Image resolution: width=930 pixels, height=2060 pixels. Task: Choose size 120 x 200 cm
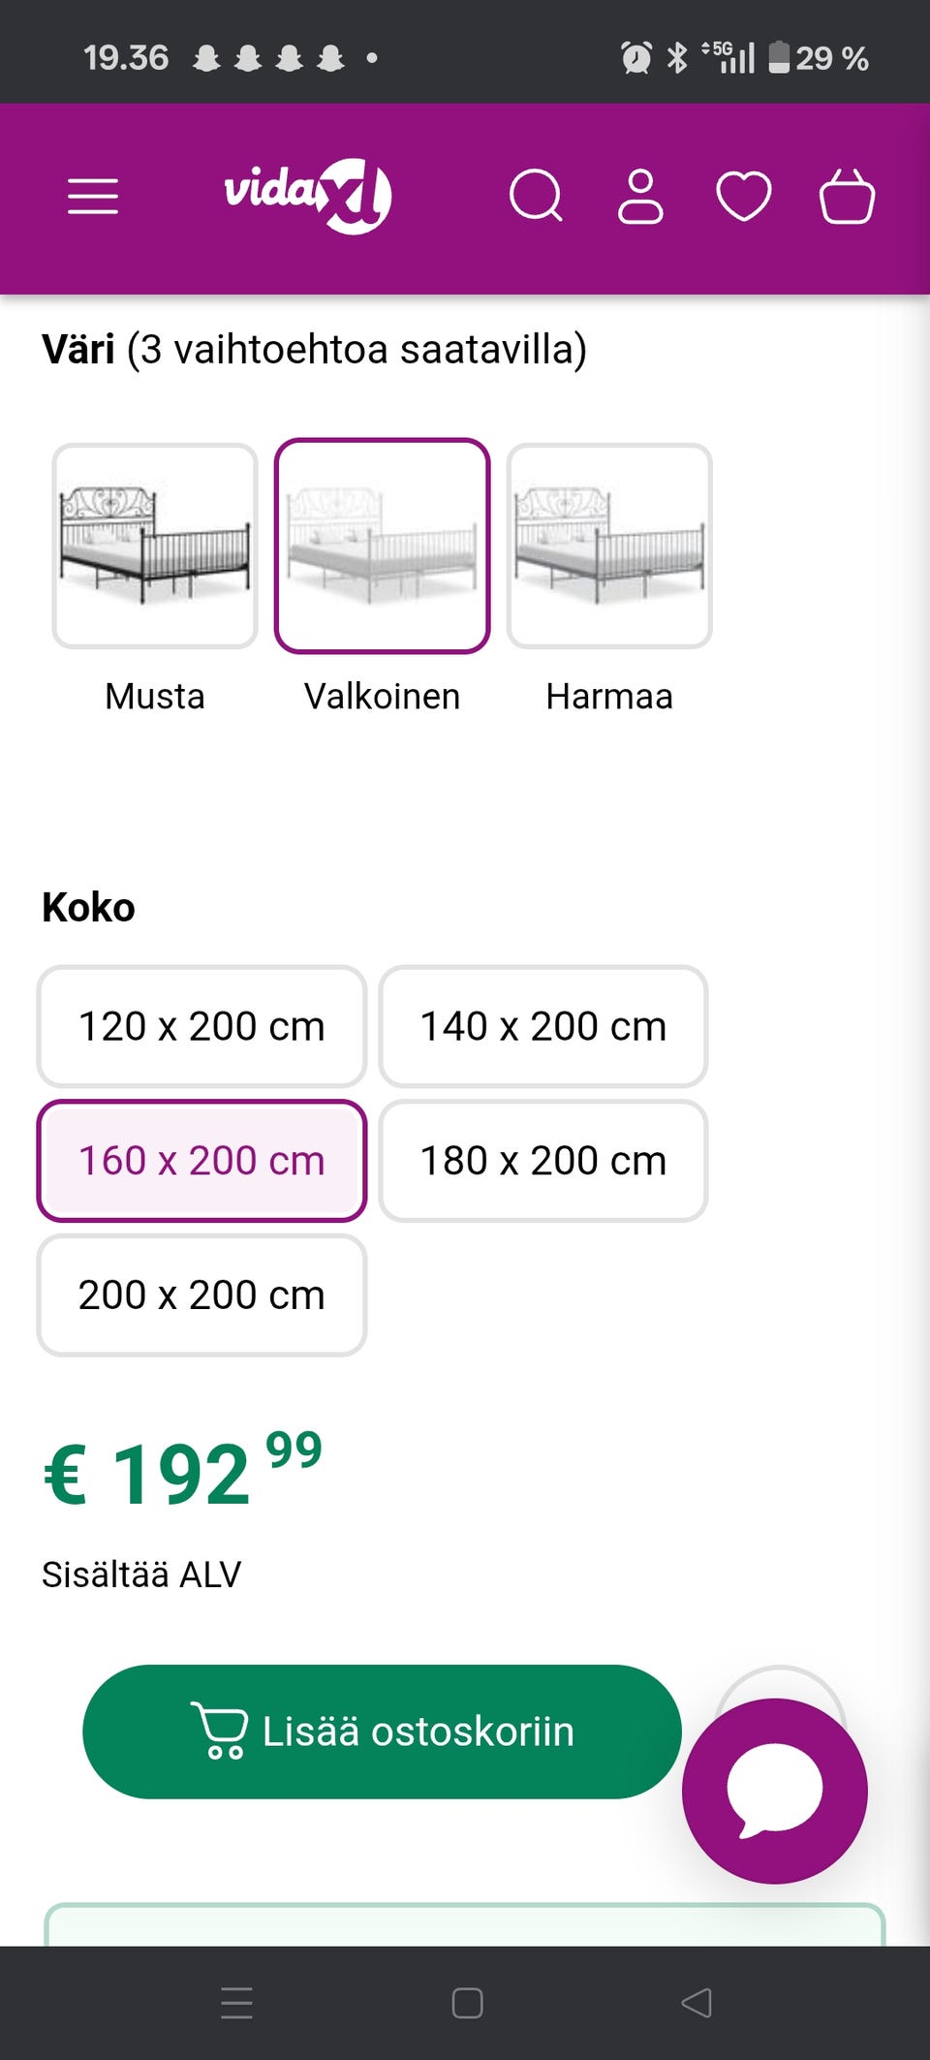point(201,1026)
